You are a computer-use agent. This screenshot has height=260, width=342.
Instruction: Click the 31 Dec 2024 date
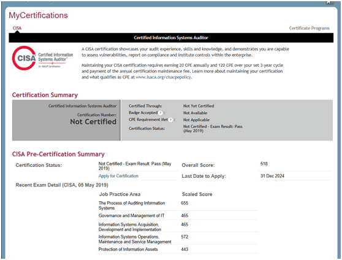[272, 176]
